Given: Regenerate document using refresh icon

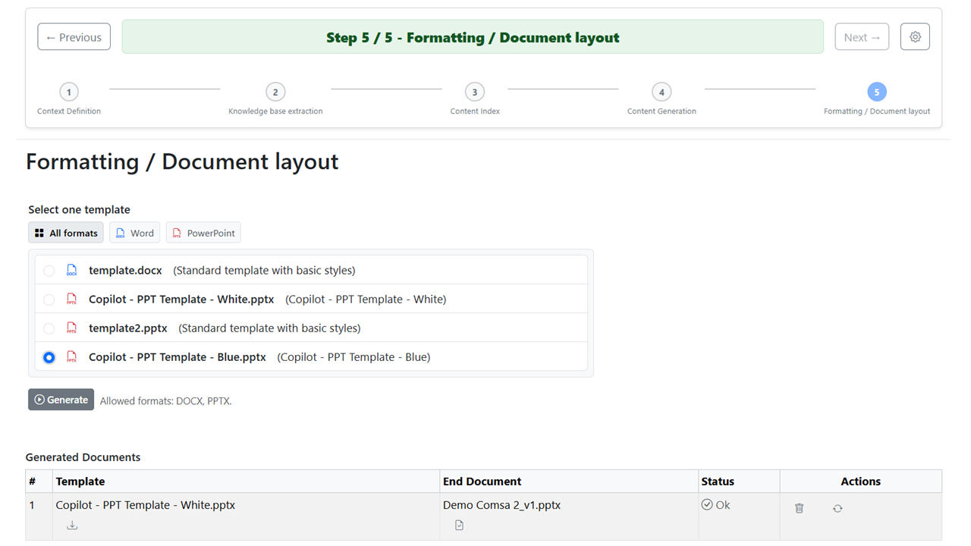Looking at the screenshot, I should 837,508.
